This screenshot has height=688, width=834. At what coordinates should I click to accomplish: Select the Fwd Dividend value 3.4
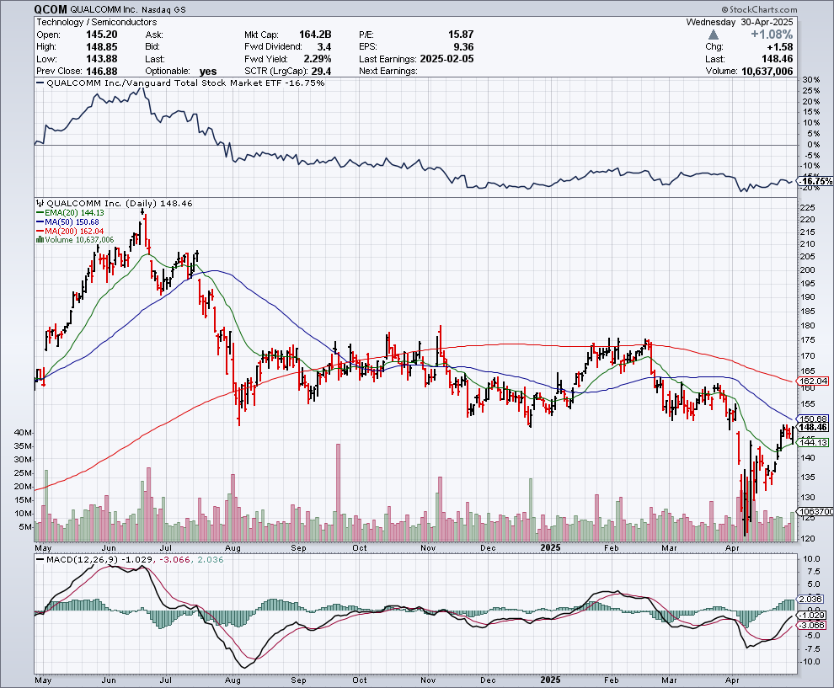(324, 47)
